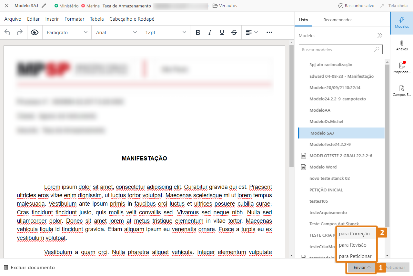Image resolution: width=413 pixels, height=276 pixels.
Task: Apply italic formatting
Action: coord(210,32)
